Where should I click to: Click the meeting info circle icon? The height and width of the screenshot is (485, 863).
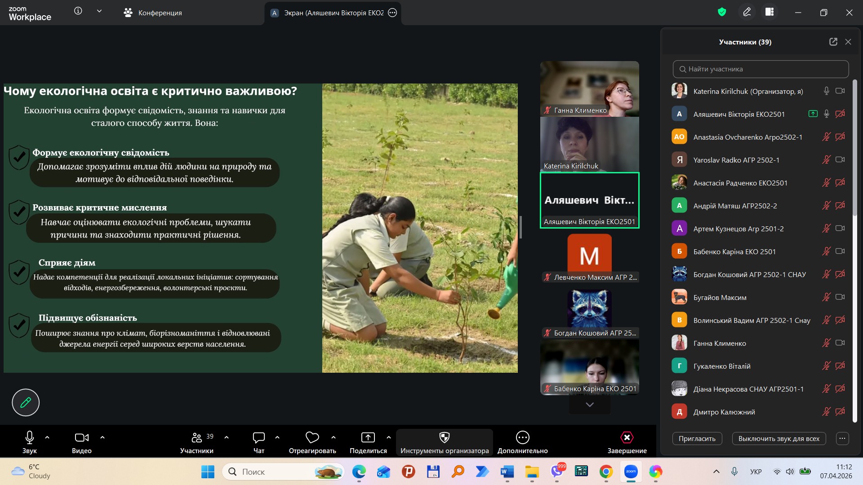(78, 11)
